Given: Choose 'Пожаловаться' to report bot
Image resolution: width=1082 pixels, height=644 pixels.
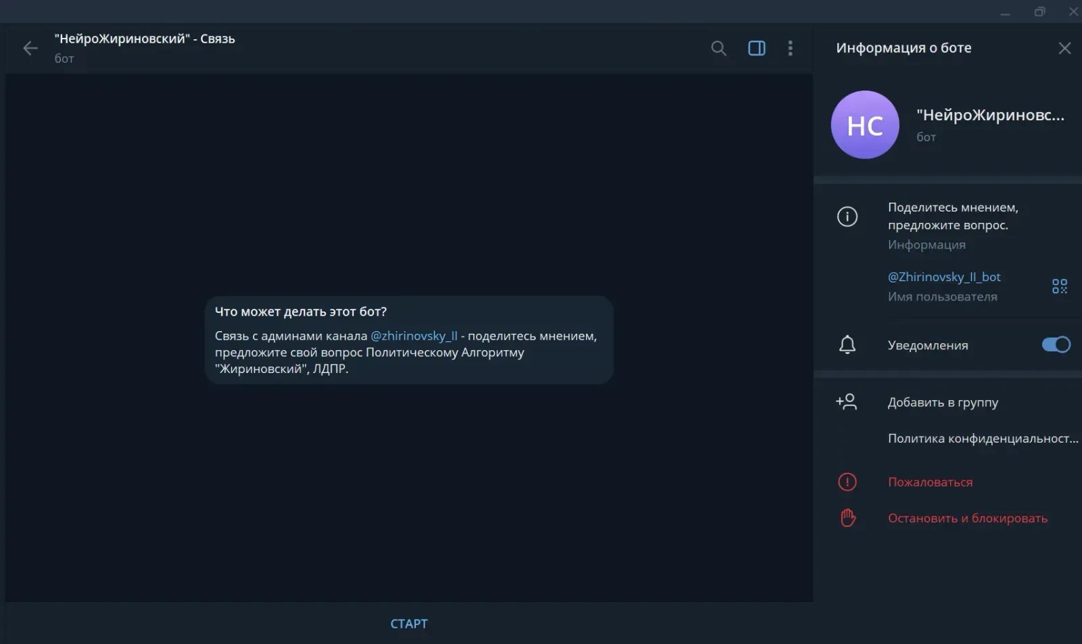Looking at the screenshot, I should (930, 482).
